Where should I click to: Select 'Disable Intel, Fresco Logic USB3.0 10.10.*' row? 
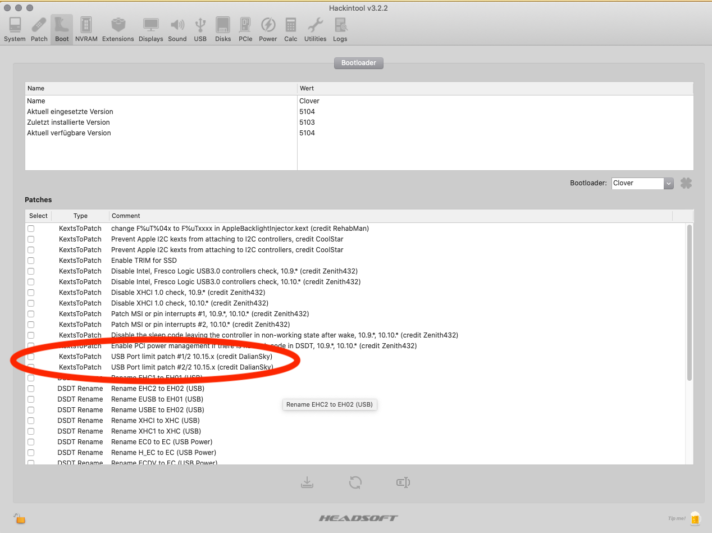pyautogui.click(x=355, y=282)
